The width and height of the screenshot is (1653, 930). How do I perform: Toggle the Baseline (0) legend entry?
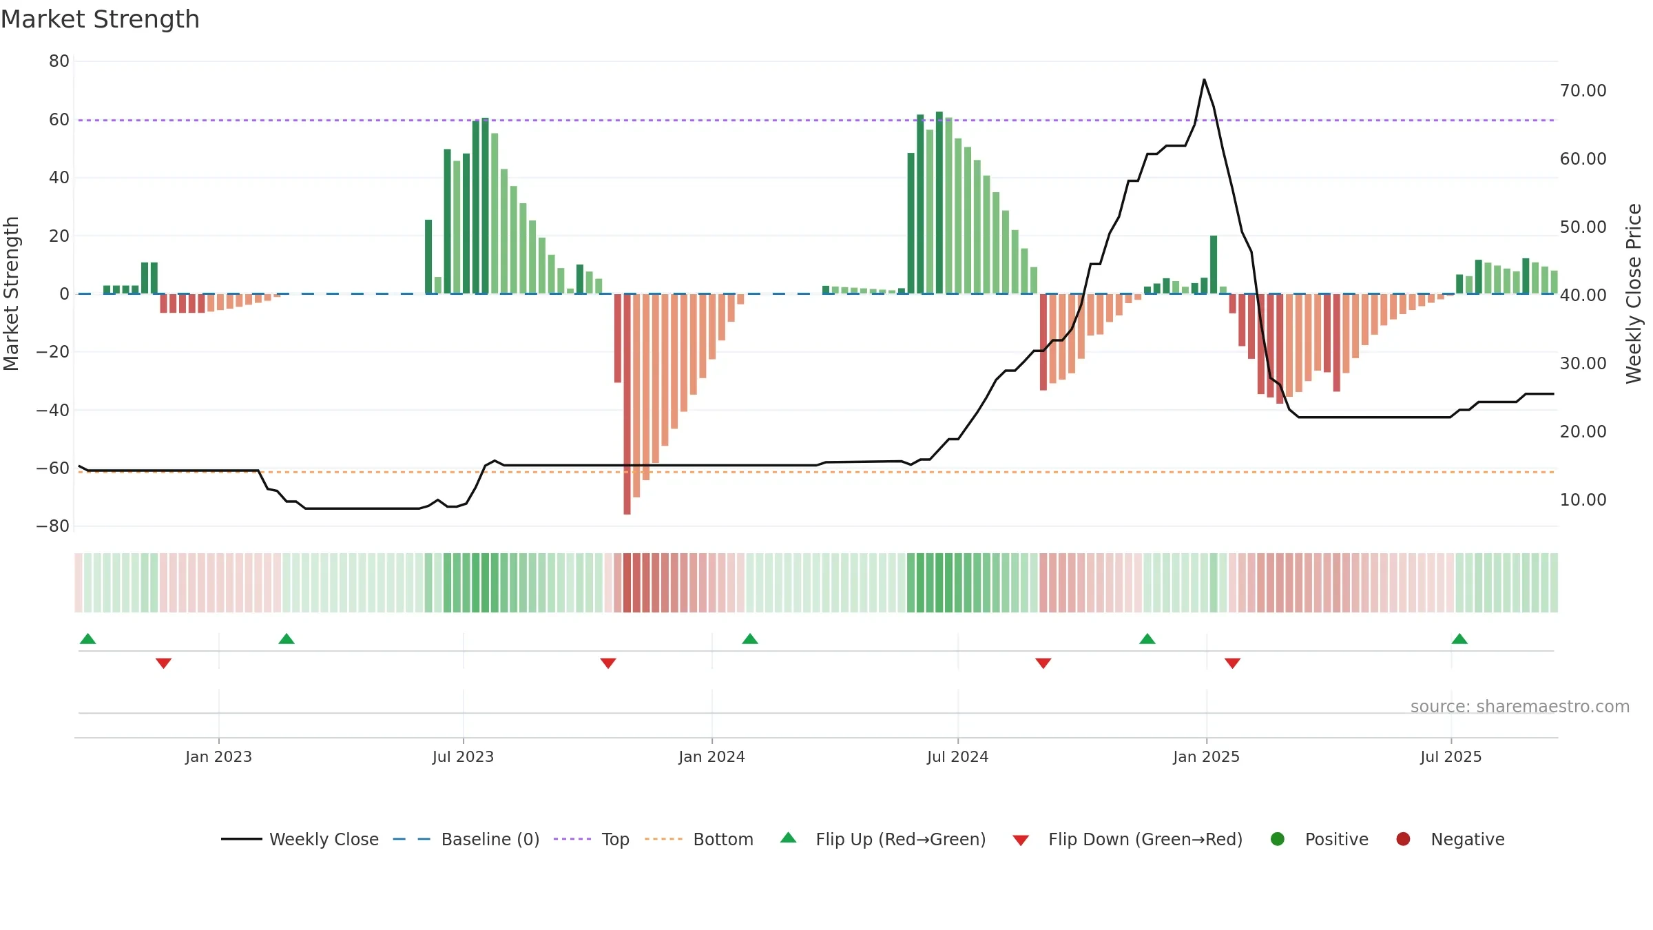pyautogui.click(x=466, y=839)
